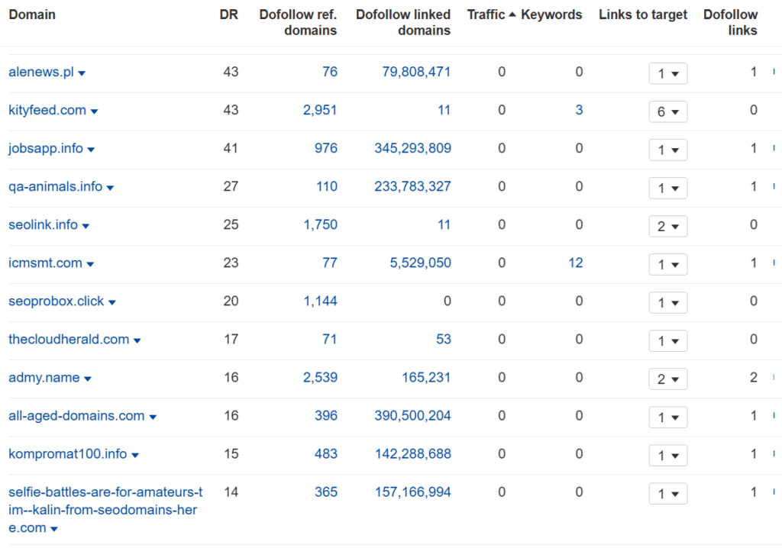Viewport: 782px width, 548px height.
Task: Open linked domains count 79,808,471
Action: pos(416,72)
